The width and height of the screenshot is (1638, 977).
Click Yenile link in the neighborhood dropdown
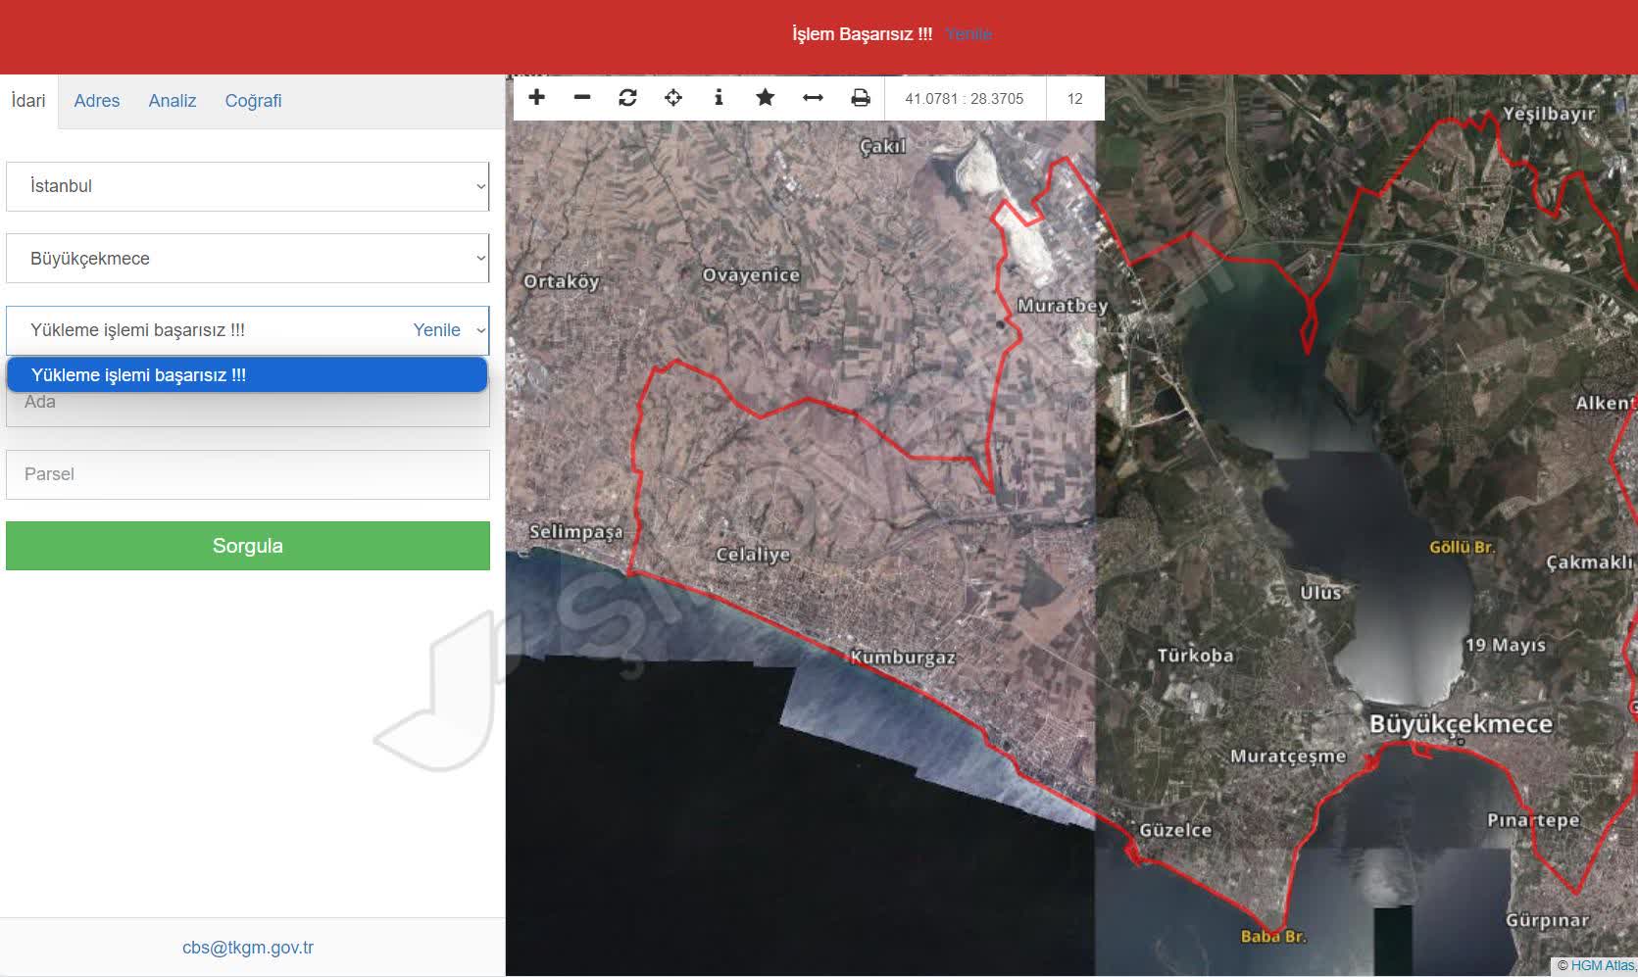[x=436, y=330]
